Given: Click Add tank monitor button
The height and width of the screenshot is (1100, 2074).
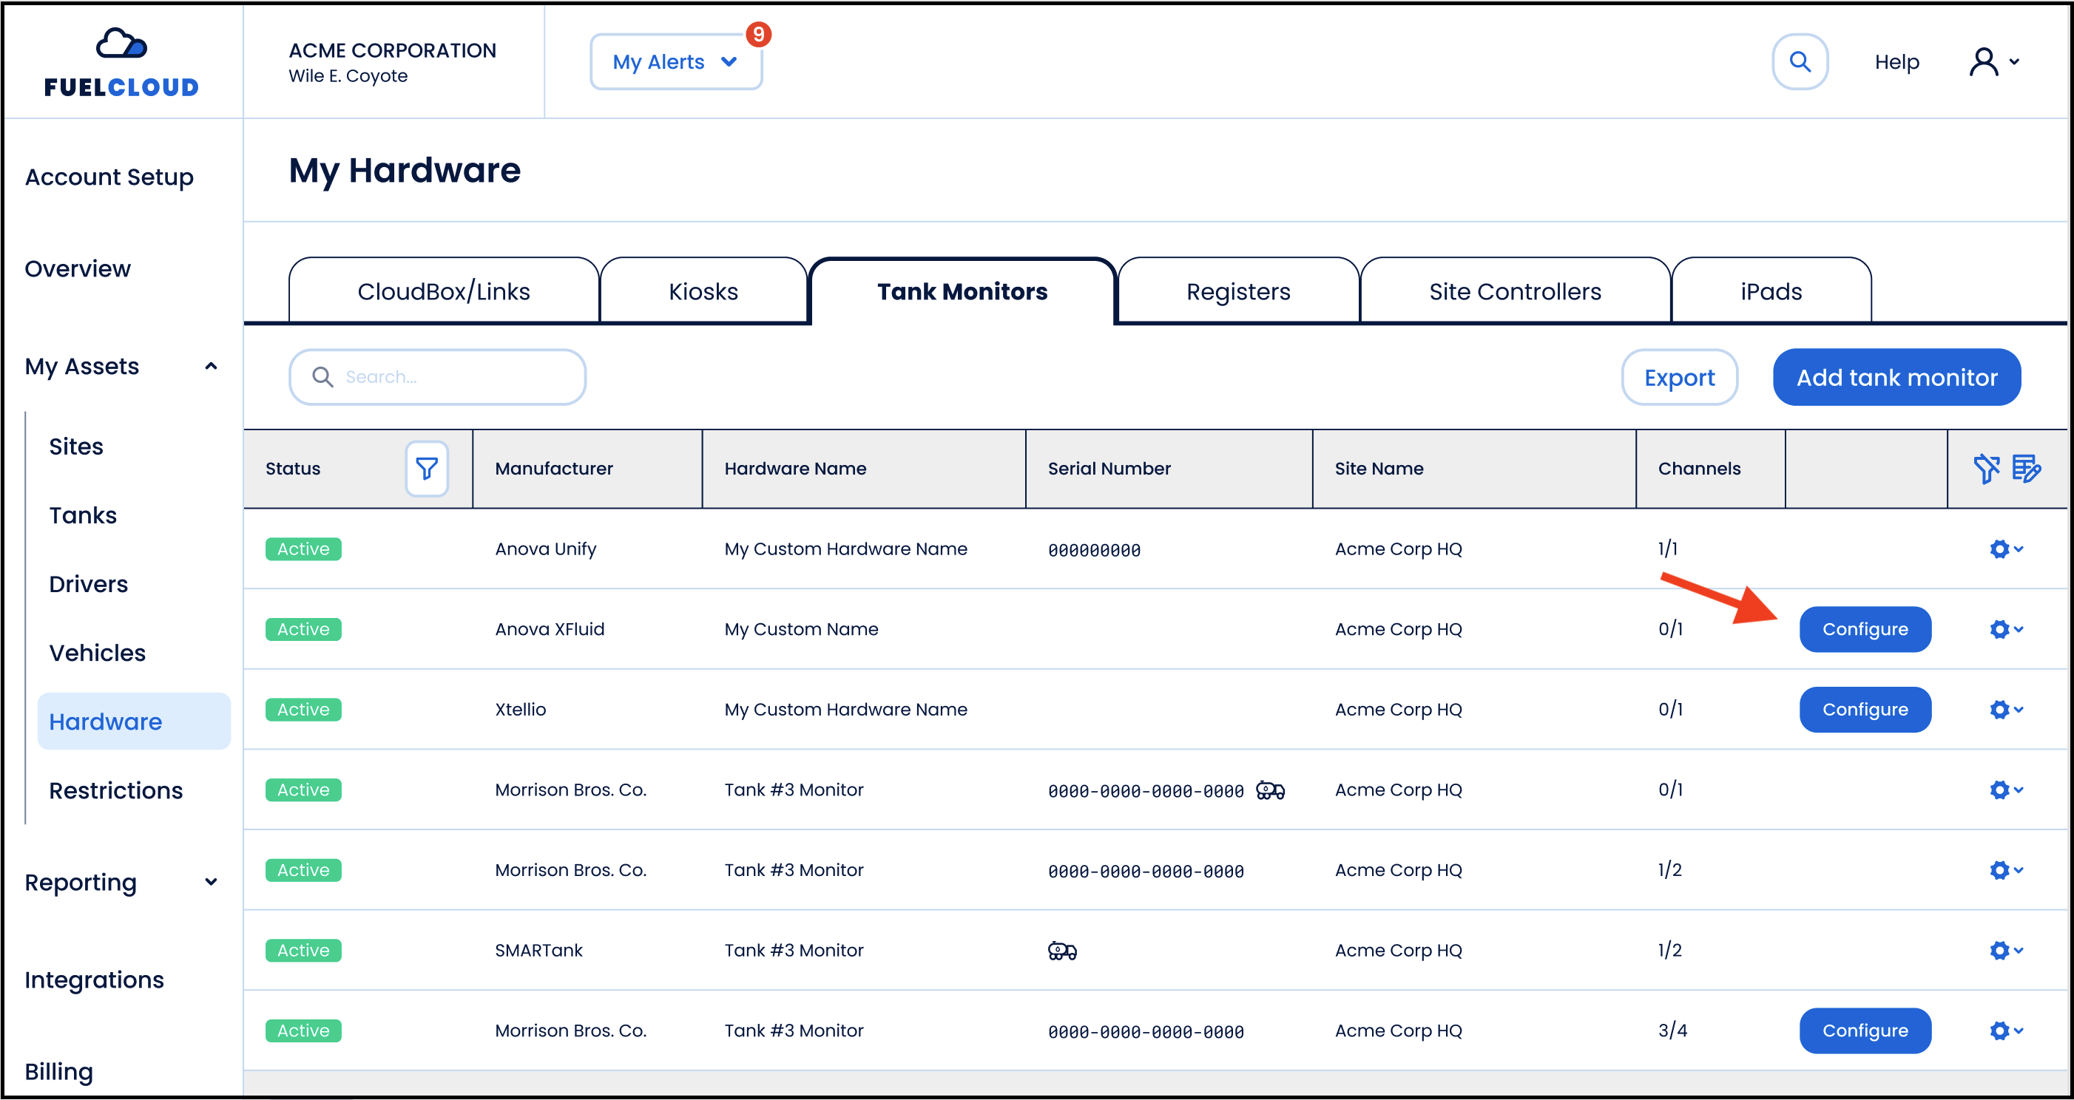Looking at the screenshot, I should (1896, 378).
